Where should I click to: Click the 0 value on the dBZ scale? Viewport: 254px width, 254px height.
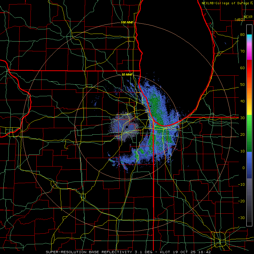tap(244, 168)
